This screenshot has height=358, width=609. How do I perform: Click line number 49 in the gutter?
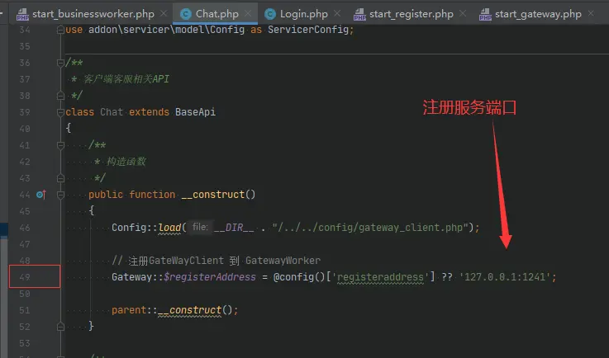[x=25, y=277]
